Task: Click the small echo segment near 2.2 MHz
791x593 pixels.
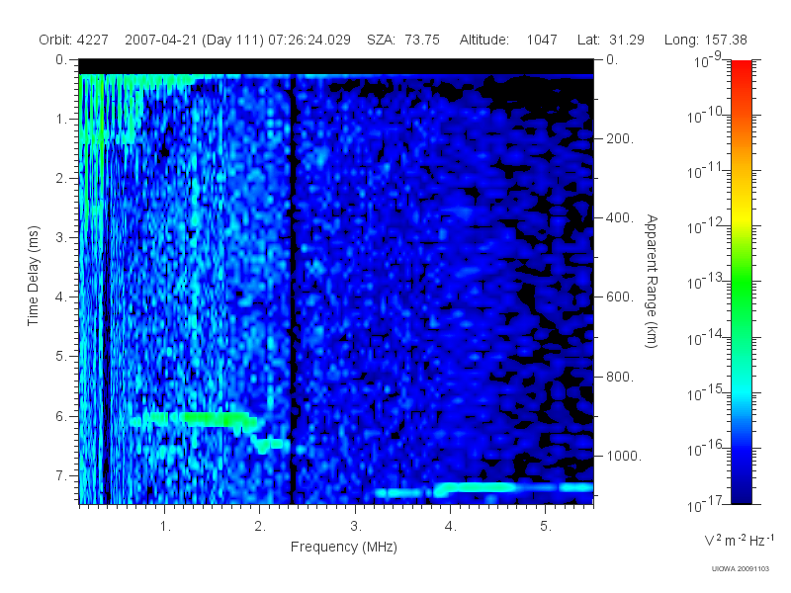Action: [x=273, y=445]
